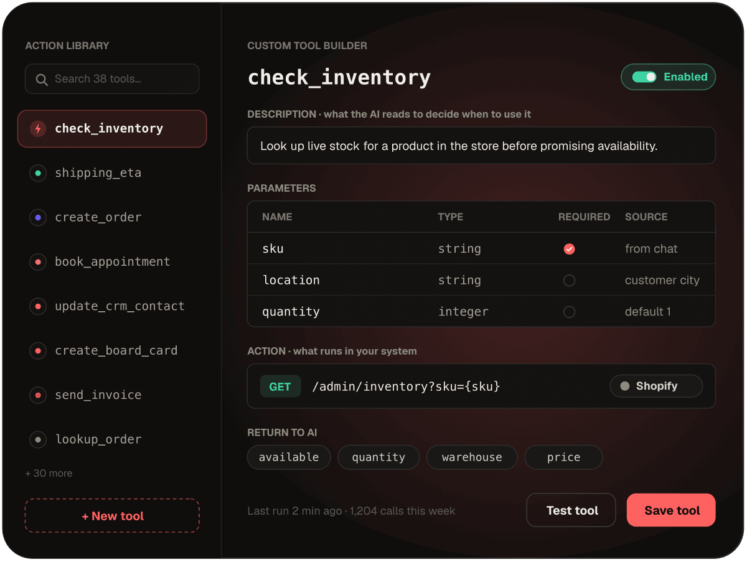Click the warehouse return field chip
747x562 pixels.
click(x=472, y=457)
